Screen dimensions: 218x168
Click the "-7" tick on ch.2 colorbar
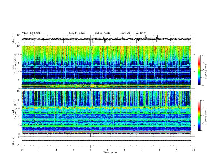coord(203,131)
